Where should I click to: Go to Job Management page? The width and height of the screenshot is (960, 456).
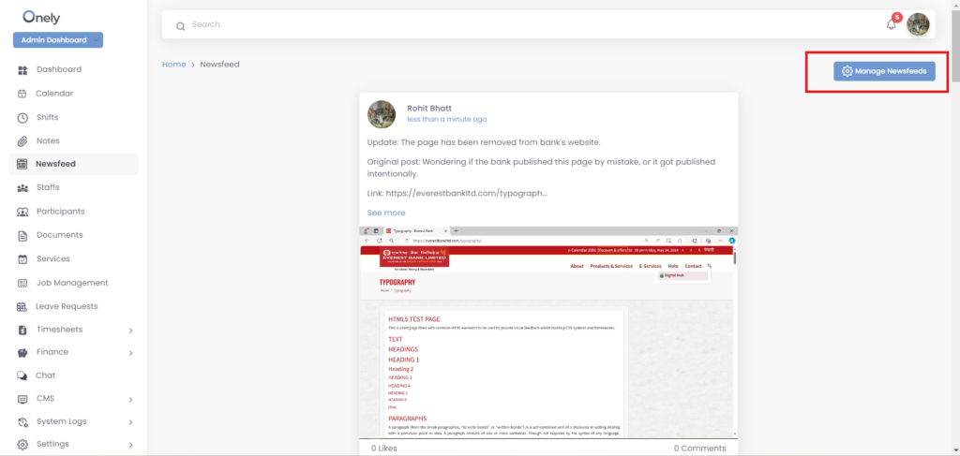pos(71,283)
